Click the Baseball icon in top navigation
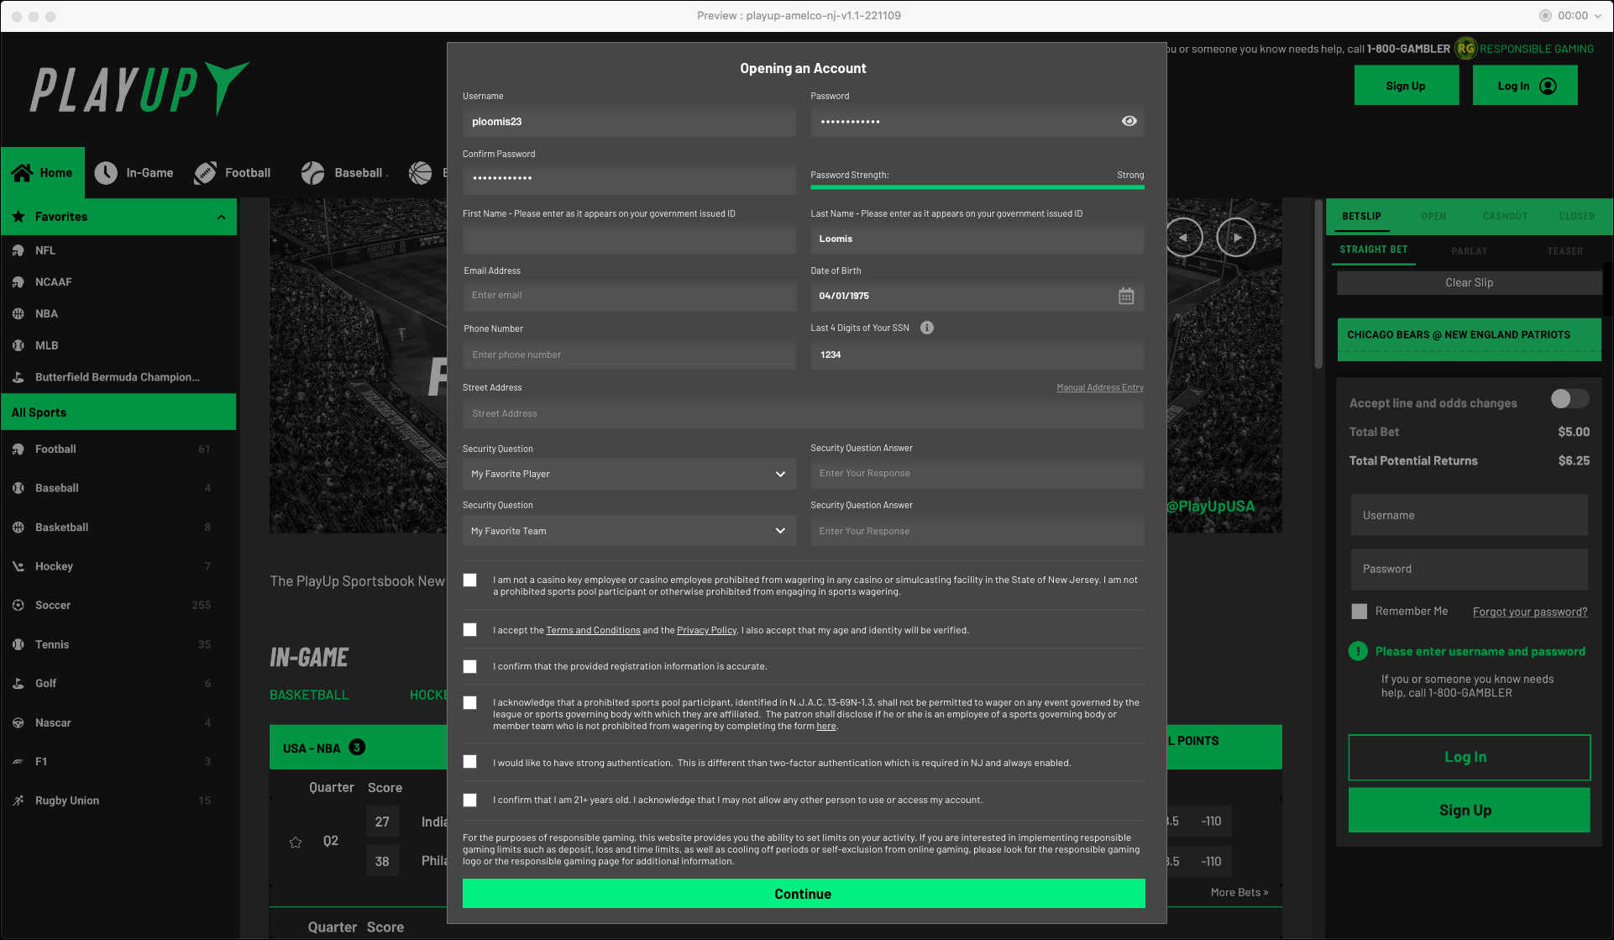1614x940 pixels. click(x=312, y=173)
